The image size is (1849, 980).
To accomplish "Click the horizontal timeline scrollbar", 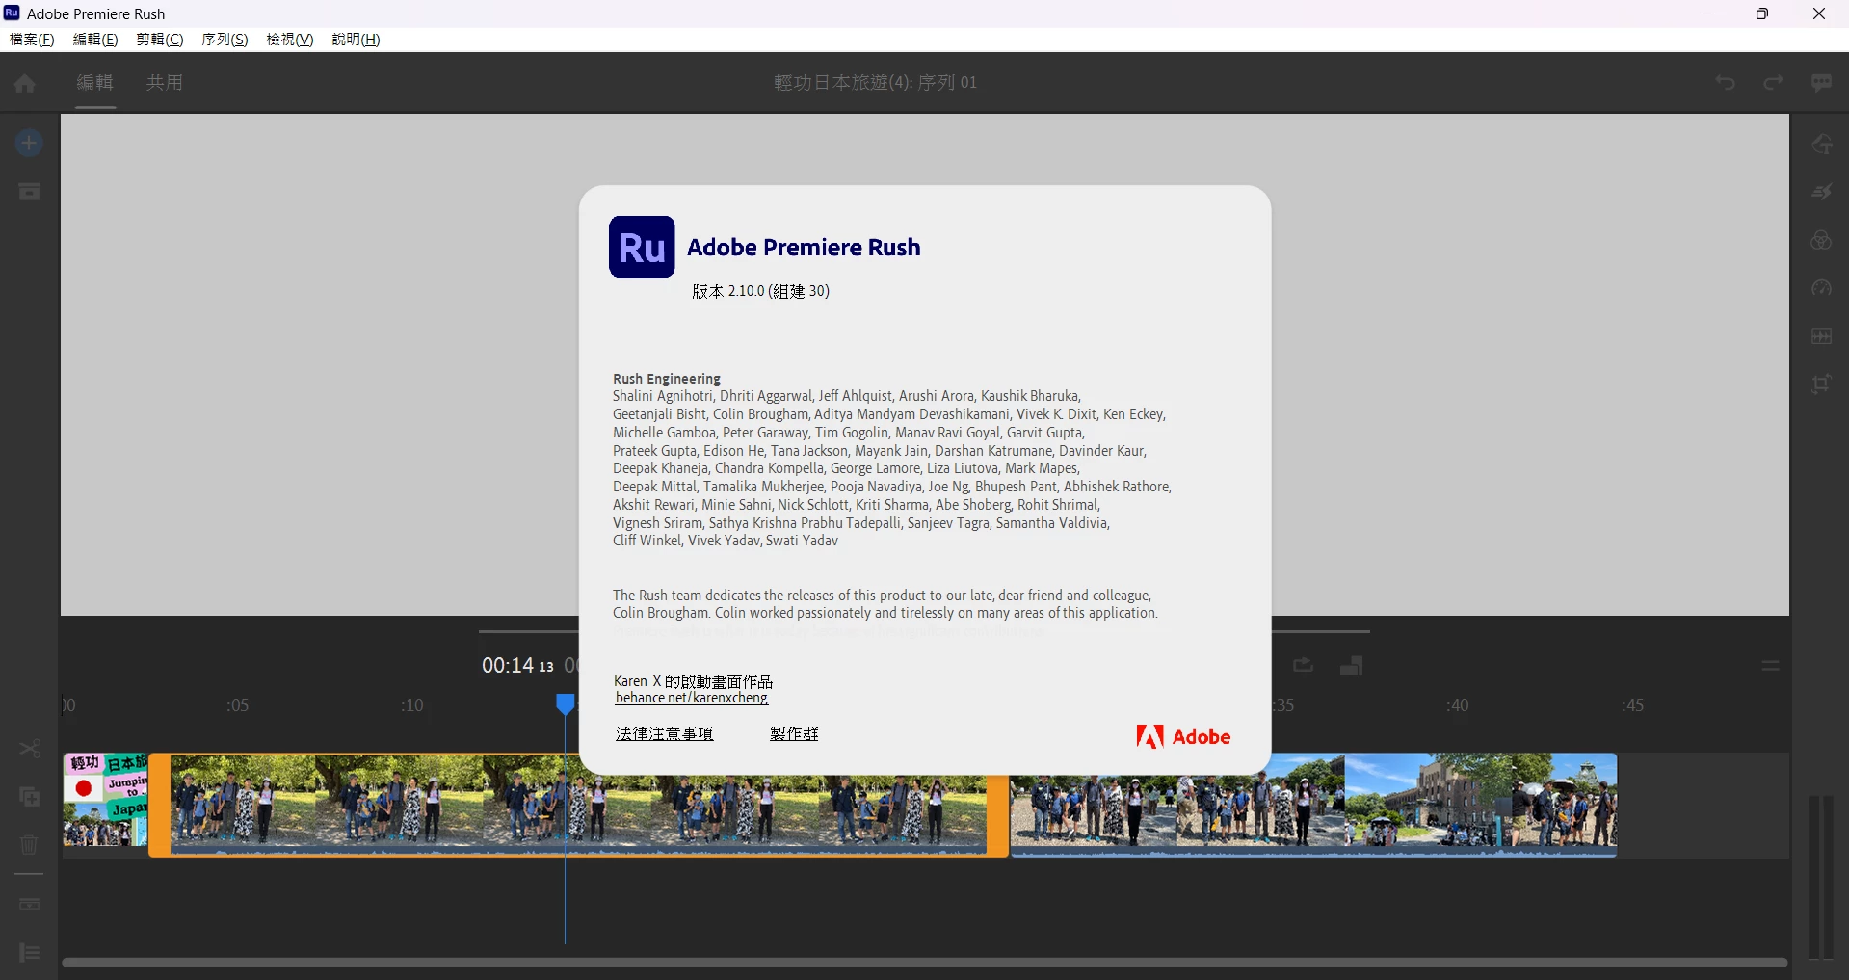I will click(925, 963).
